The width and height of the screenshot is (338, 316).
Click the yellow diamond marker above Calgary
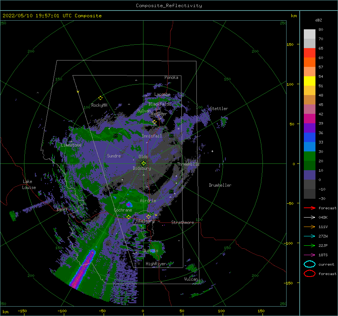(x=148, y=216)
